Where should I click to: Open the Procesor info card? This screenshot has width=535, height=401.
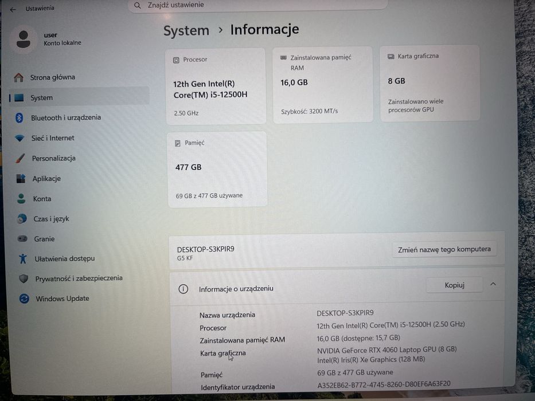[x=216, y=87]
